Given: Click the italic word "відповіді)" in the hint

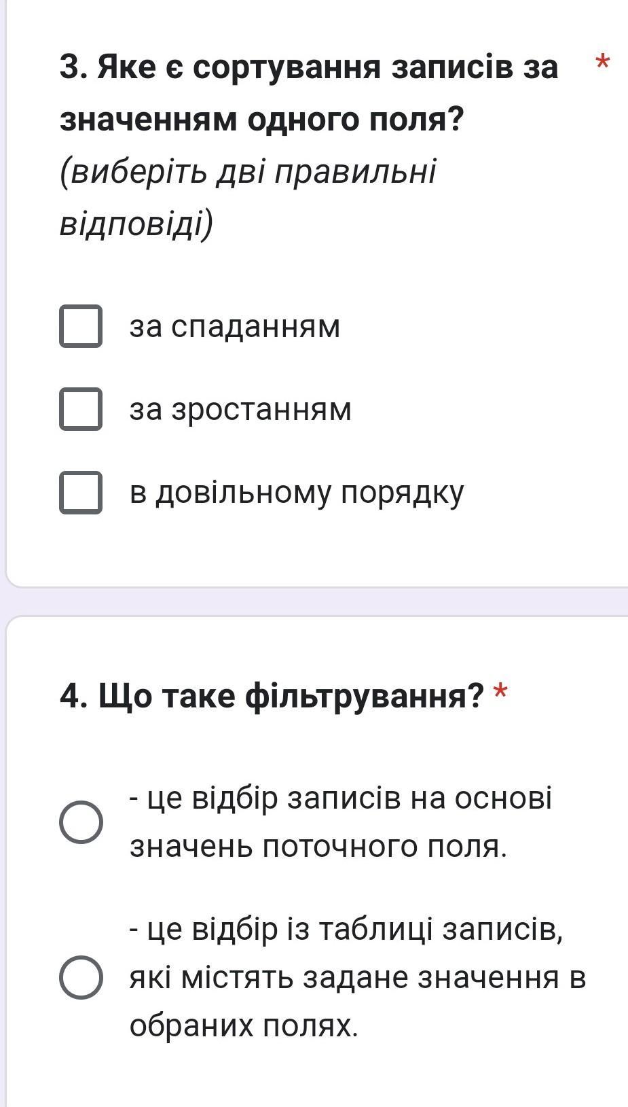Looking at the screenshot, I should click(x=136, y=224).
